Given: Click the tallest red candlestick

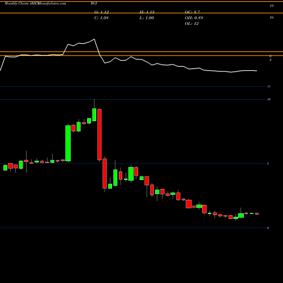Looking at the screenshot, I should pyautogui.click(x=100, y=135).
